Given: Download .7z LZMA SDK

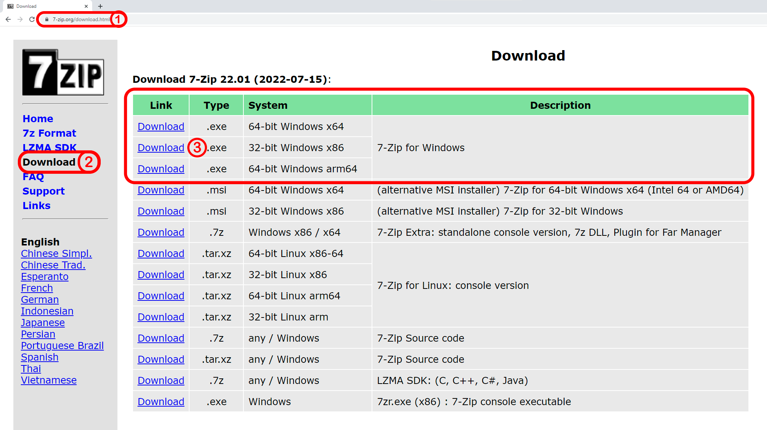Looking at the screenshot, I should [x=161, y=381].
